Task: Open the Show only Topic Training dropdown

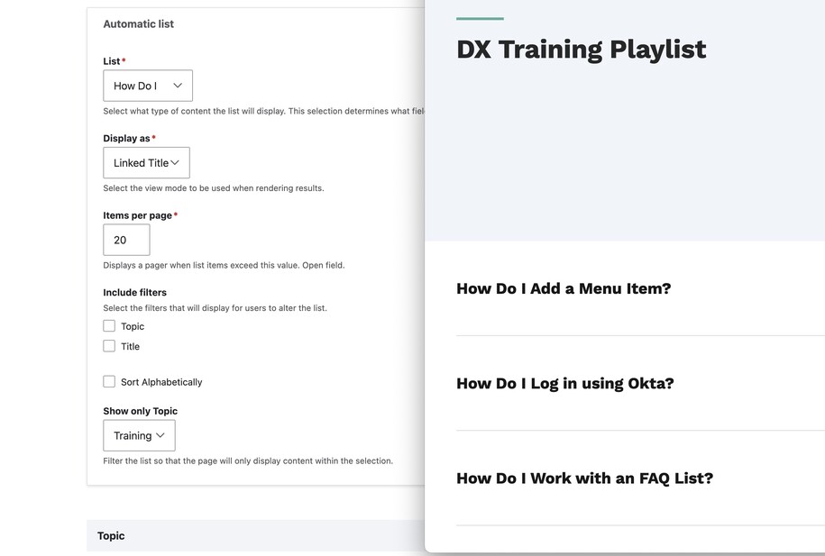Action: 139,436
